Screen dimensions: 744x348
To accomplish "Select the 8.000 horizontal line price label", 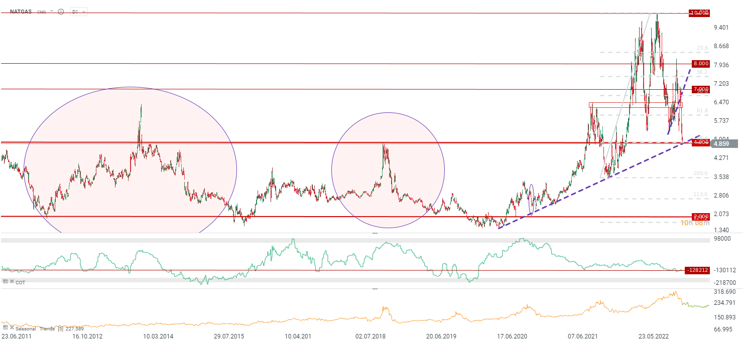I will (x=700, y=64).
